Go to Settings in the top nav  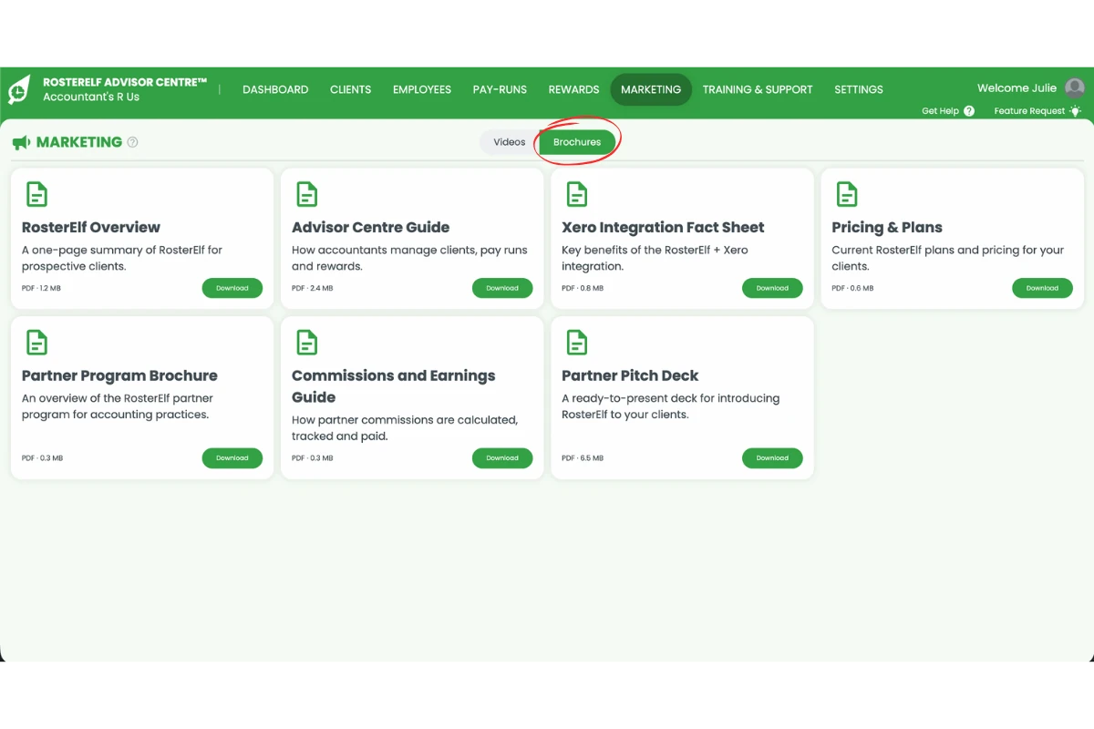click(x=859, y=89)
